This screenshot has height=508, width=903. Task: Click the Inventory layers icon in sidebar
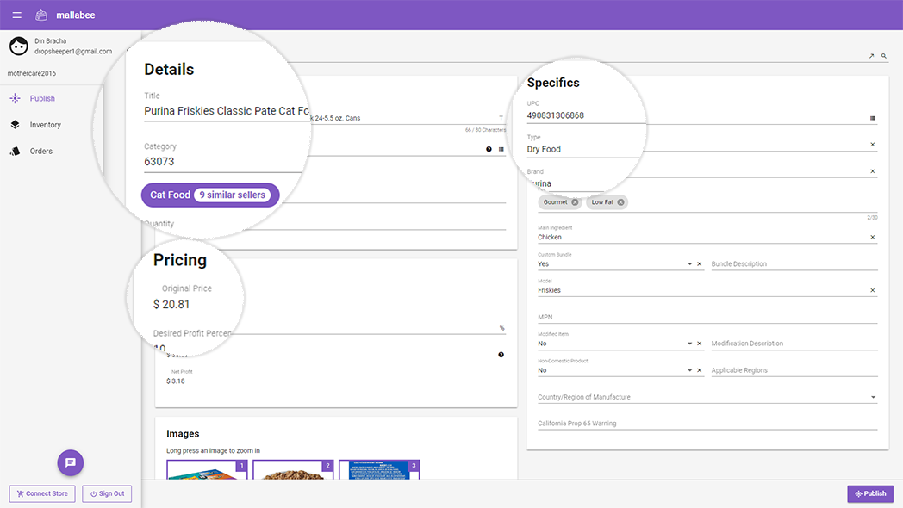click(x=15, y=125)
